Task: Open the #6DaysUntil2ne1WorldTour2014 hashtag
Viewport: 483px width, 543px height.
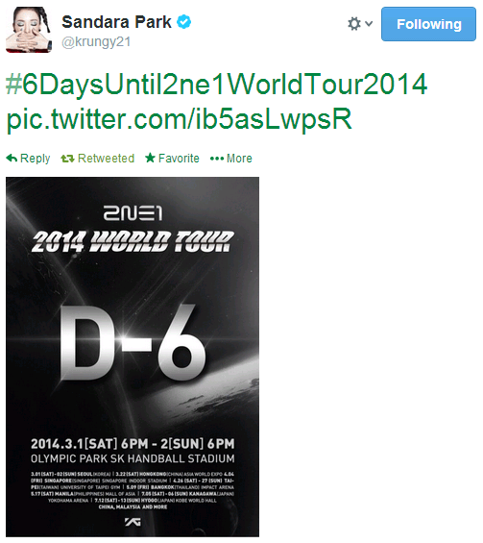Action: 217,85
